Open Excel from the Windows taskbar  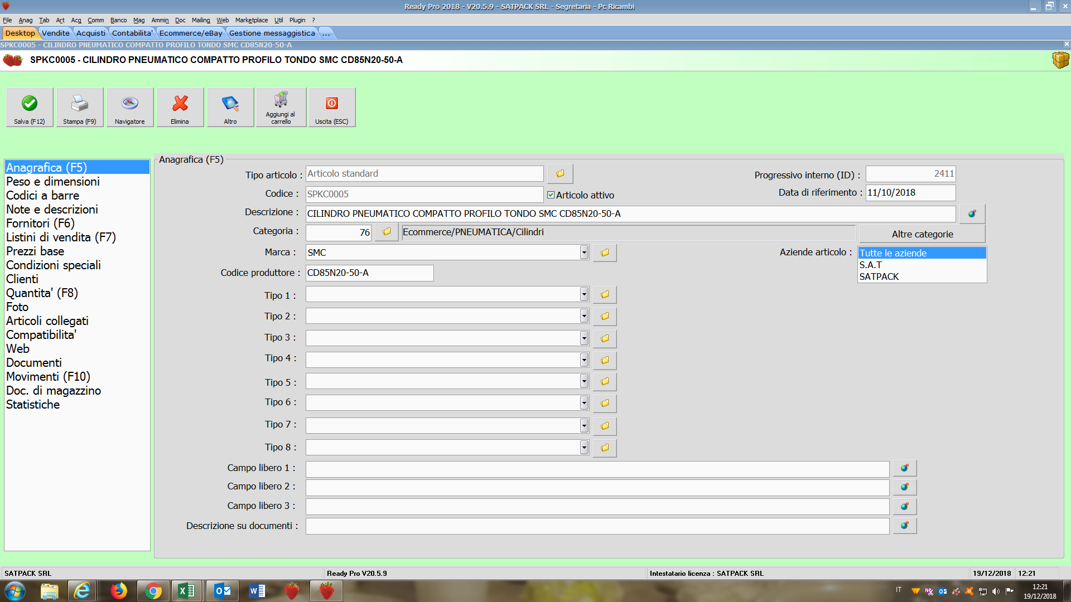pyautogui.click(x=187, y=591)
